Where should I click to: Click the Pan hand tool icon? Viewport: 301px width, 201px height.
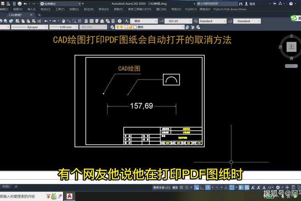(x=63, y=21)
